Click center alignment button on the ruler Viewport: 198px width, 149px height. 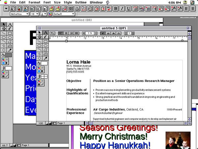point(66,33)
